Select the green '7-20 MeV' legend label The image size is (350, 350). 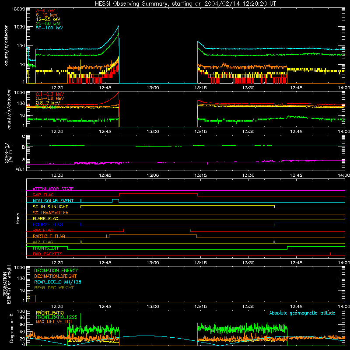point(47,107)
